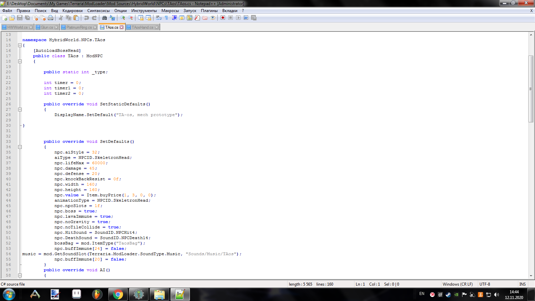
Task: Toggle word wrap in toolbar
Action: [159, 18]
